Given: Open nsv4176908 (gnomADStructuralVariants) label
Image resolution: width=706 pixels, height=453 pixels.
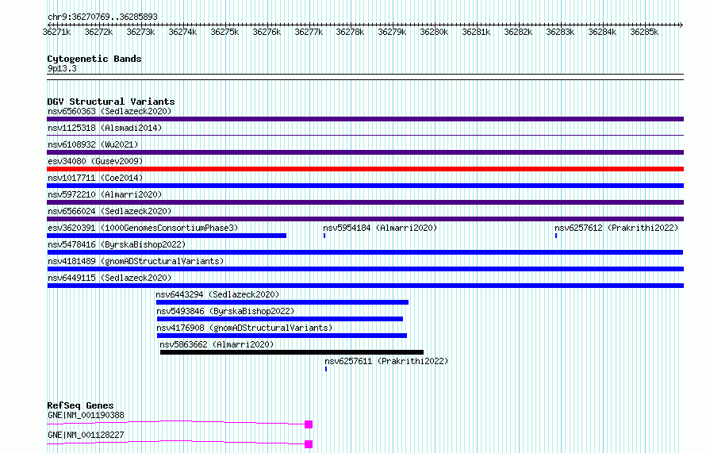Looking at the screenshot, I should point(244,328).
